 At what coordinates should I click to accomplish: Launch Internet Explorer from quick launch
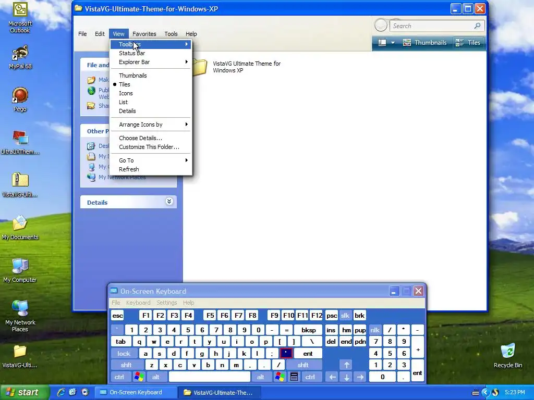(x=61, y=392)
